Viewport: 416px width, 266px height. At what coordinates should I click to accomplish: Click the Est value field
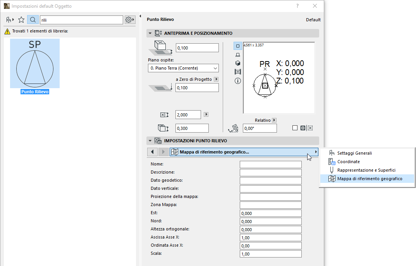(x=271, y=213)
